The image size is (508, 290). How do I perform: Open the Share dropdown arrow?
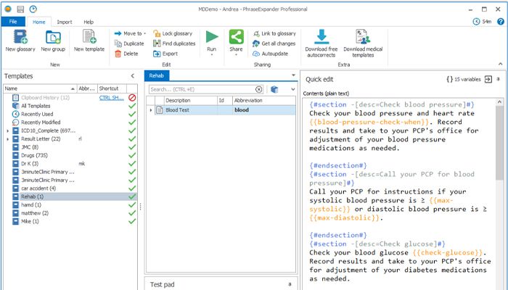236,54
